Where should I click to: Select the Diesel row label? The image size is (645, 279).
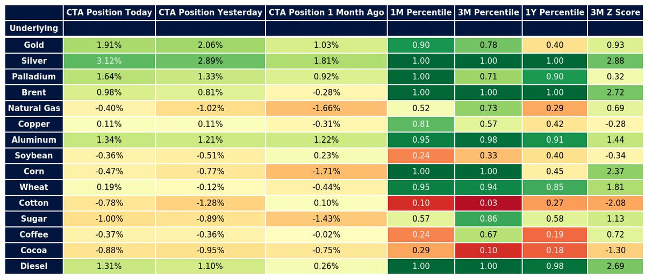(x=34, y=266)
